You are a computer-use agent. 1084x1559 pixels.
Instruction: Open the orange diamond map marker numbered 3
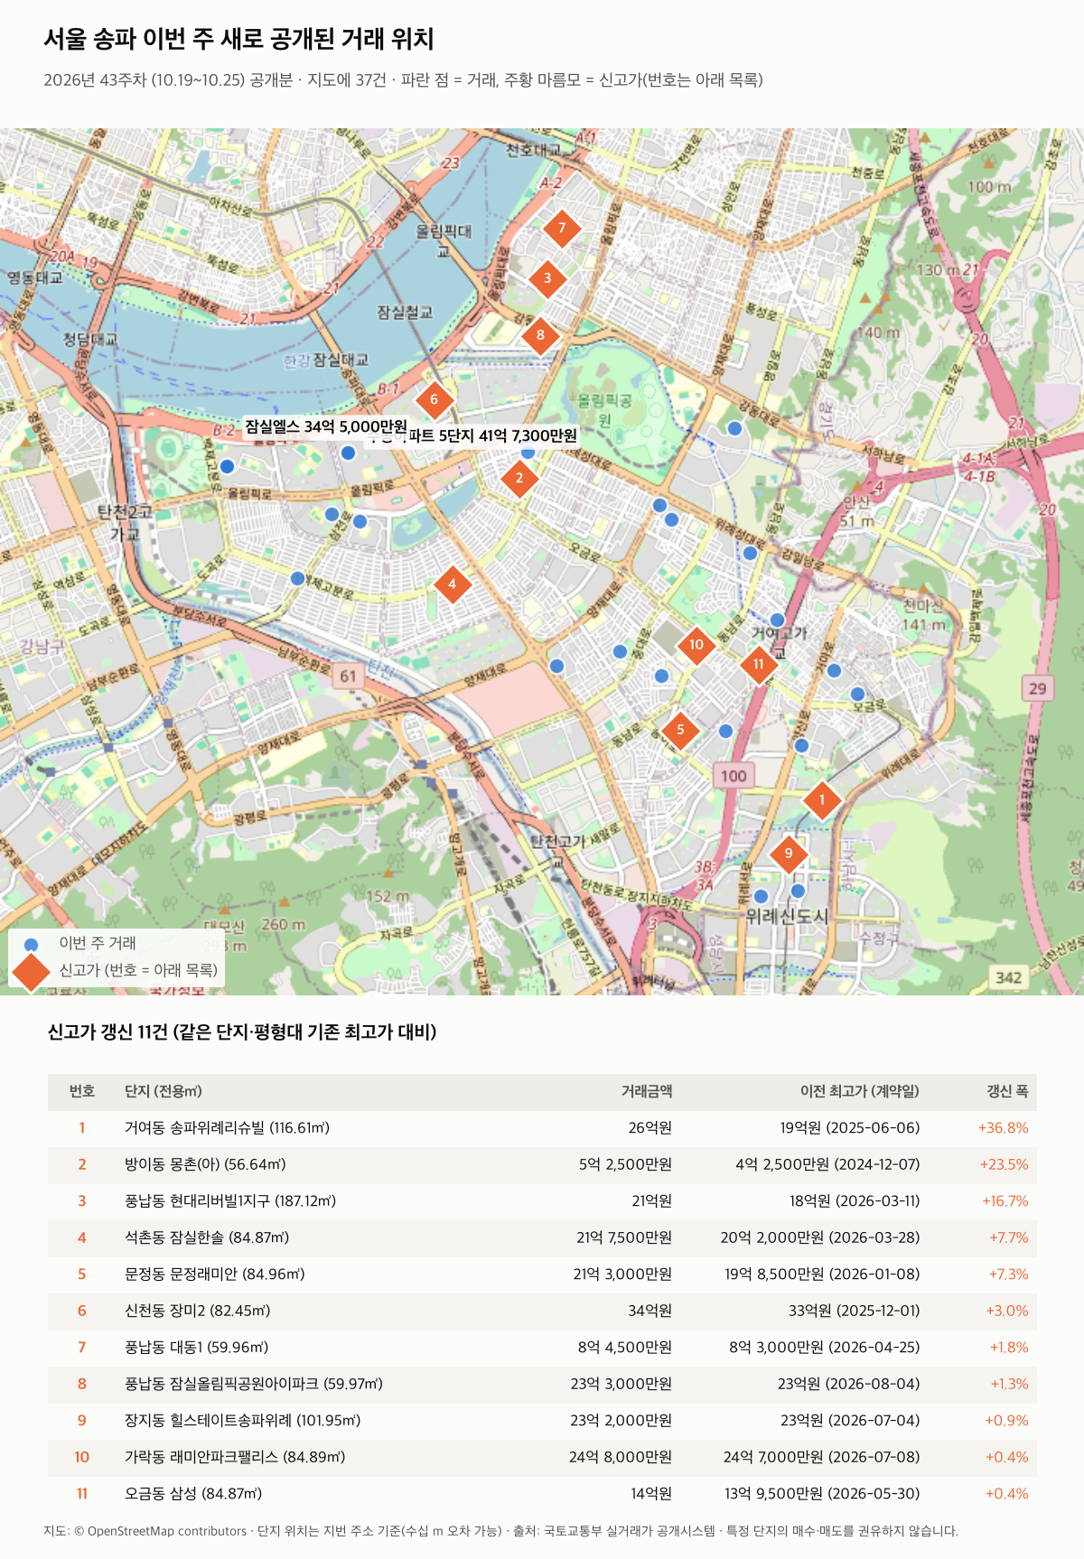547,278
